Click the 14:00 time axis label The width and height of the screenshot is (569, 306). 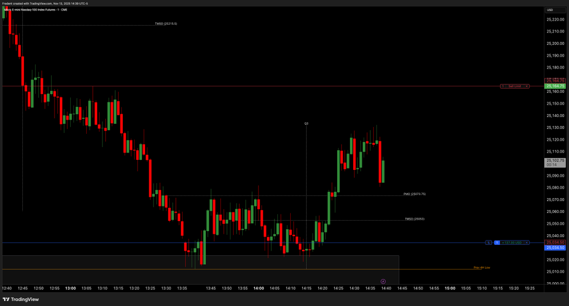[258, 288]
